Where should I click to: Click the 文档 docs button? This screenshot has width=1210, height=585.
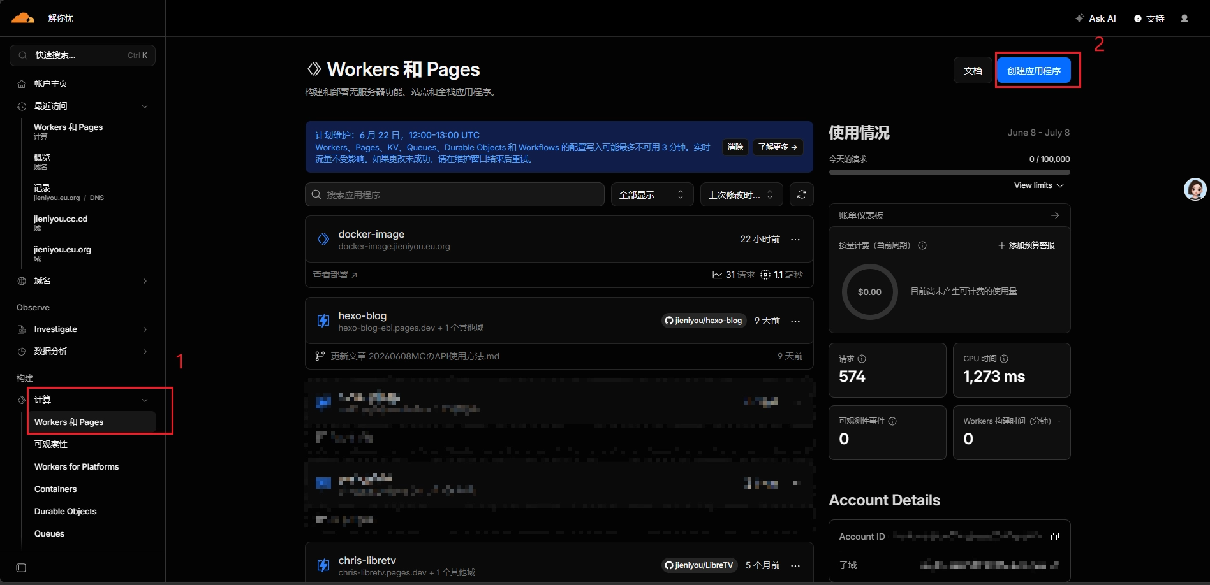pyautogui.click(x=973, y=71)
